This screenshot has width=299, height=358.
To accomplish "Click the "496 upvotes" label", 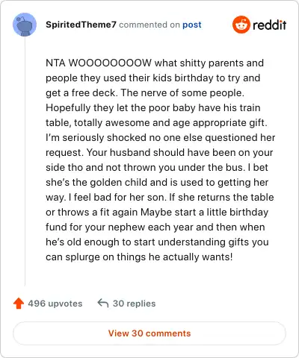I will [x=55, y=304].
